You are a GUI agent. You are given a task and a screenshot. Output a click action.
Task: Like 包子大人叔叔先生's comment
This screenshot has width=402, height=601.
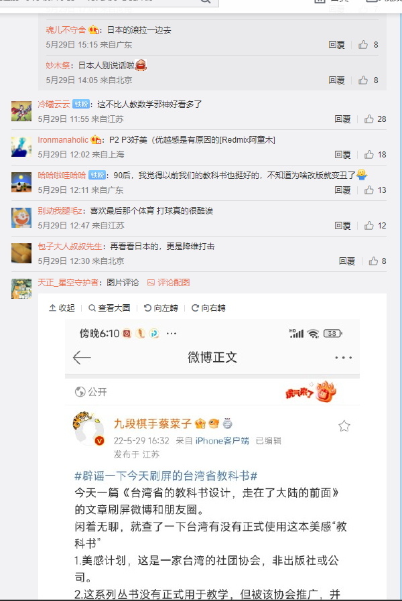373,261
